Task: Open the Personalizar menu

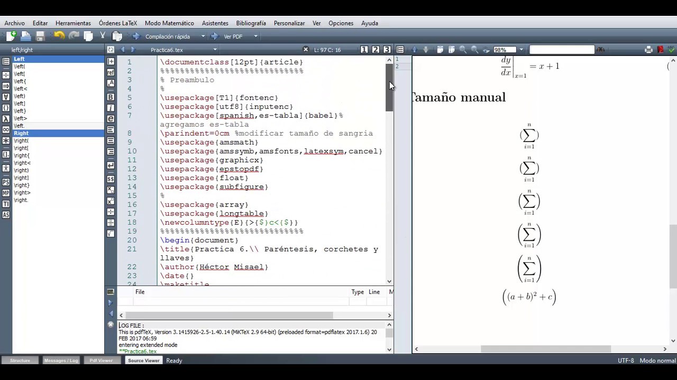Action: pyautogui.click(x=289, y=23)
